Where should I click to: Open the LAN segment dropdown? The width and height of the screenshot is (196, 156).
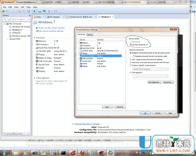[151, 76]
